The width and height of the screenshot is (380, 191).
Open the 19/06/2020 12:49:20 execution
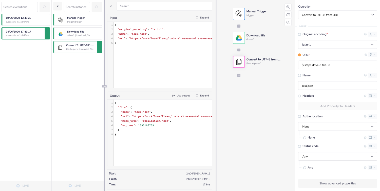[x=26, y=20]
